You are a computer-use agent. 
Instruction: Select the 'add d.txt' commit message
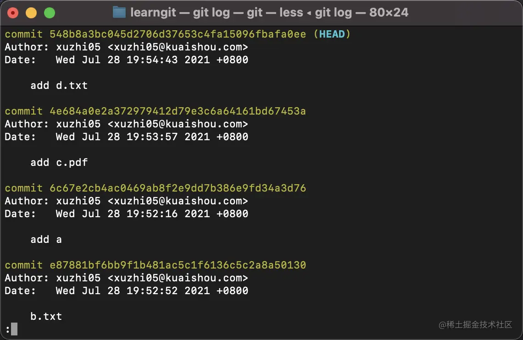(x=58, y=85)
